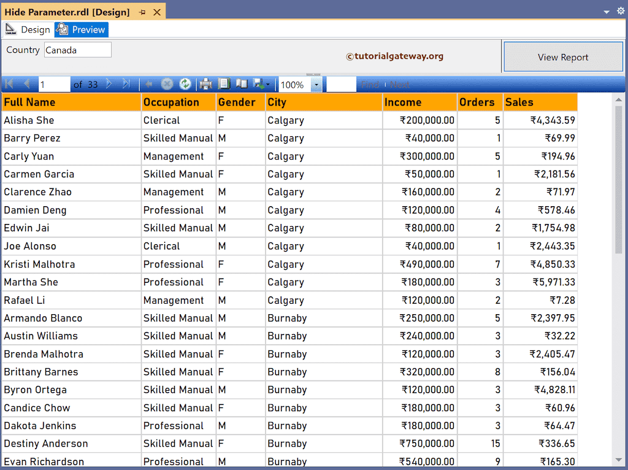The width and height of the screenshot is (628, 470).
Task: Click the current page number box
Action: click(x=54, y=84)
